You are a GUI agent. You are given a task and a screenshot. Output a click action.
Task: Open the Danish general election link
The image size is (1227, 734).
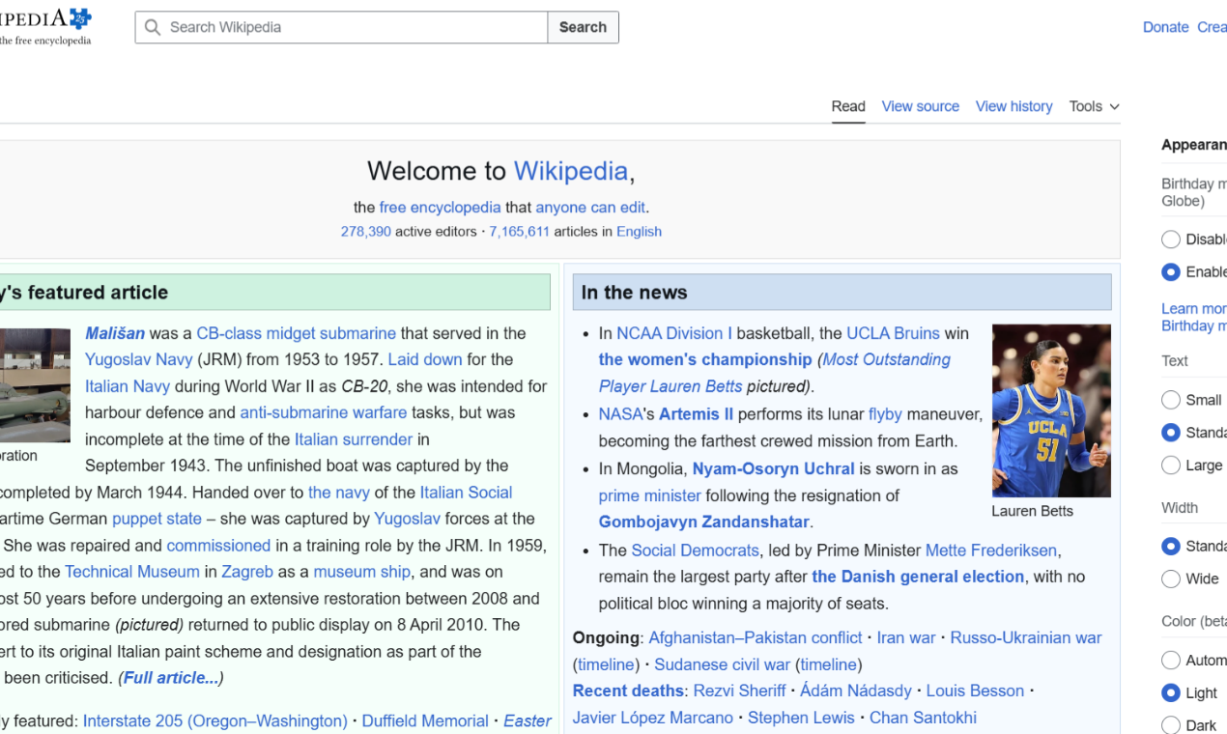[918, 577]
